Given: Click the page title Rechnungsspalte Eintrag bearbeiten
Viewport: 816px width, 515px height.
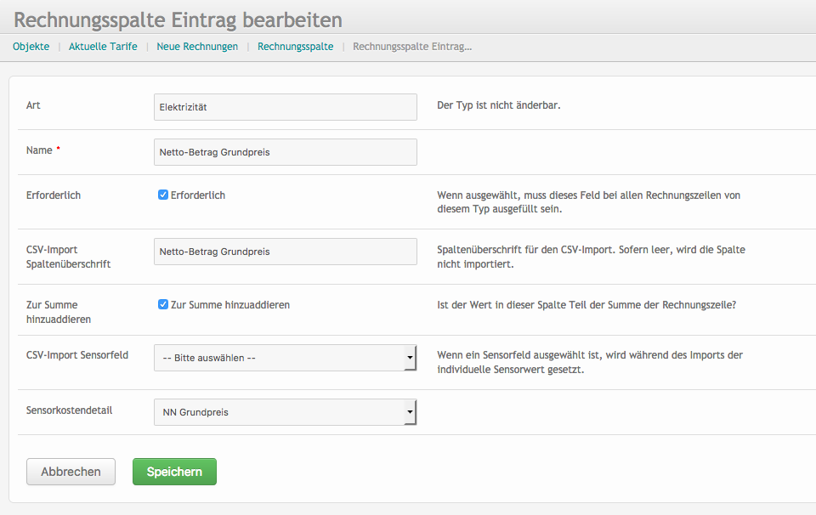Looking at the screenshot, I should pyautogui.click(x=178, y=20).
